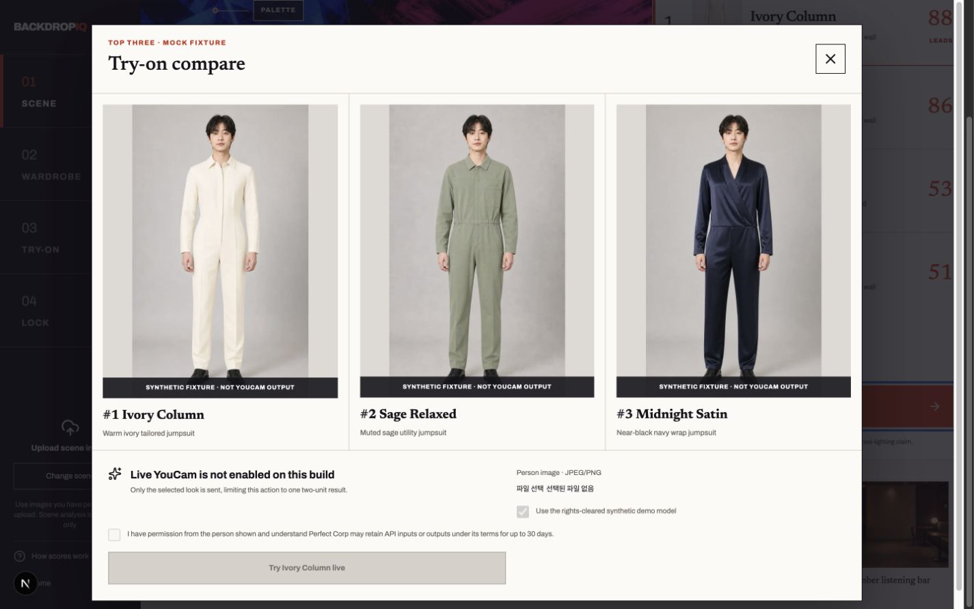This screenshot has width=974, height=609.
Task: Click the "Only the selected look is sent" note
Action: 239,490
